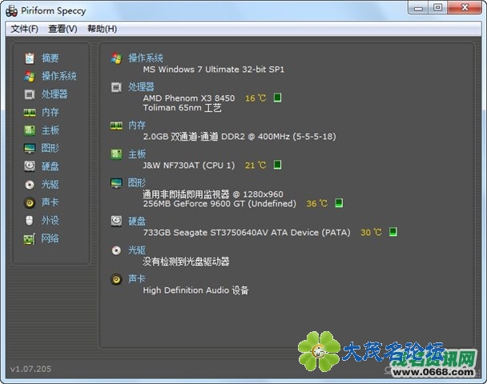The image size is (487, 384).
Task: Click the 256MB GeForce 9600 GT text
Action: tap(219, 203)
